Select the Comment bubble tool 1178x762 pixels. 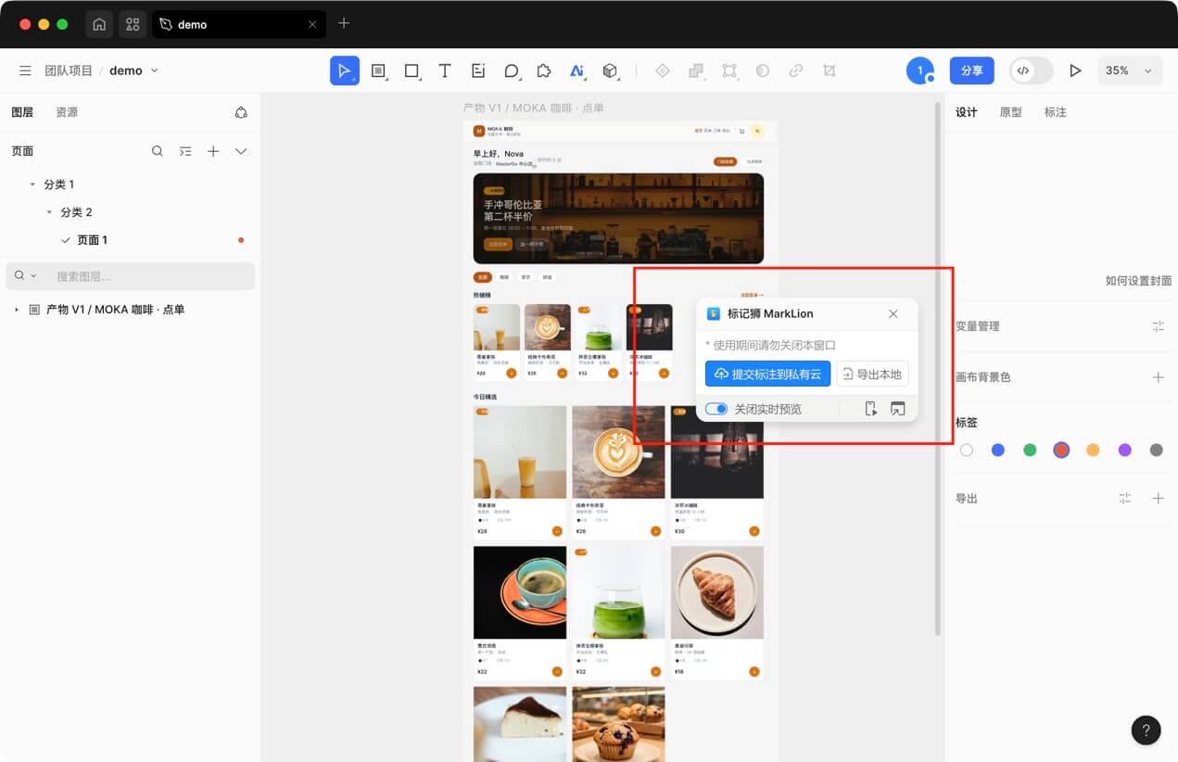click(x=512, y=70)
